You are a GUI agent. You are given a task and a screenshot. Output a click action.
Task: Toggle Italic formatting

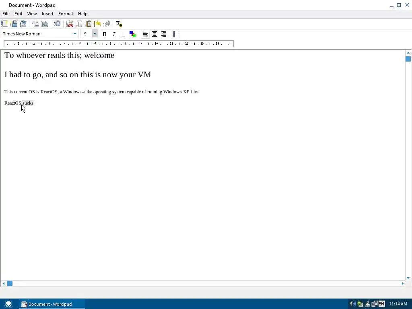point(114,34)
